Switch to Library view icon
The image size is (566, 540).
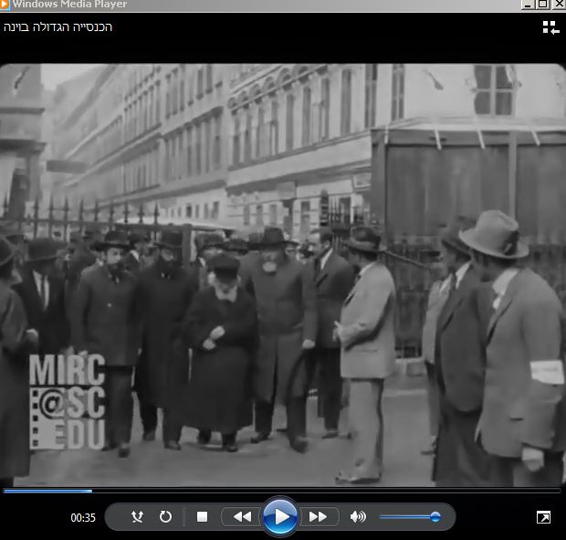[551, 27]
